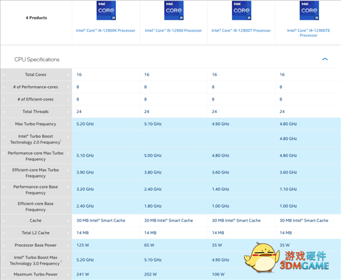The height and width of the screenshot is (280, 341).
Task: Click the 1.80 GHz Efficient-core Base value
Action: [x=153, y=206]
